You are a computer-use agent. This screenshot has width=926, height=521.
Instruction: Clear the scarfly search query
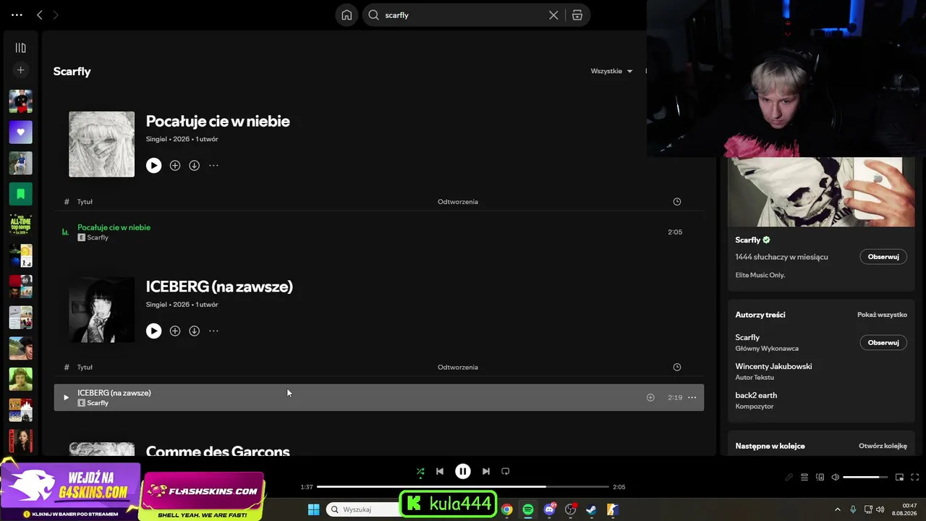point(553,15)
